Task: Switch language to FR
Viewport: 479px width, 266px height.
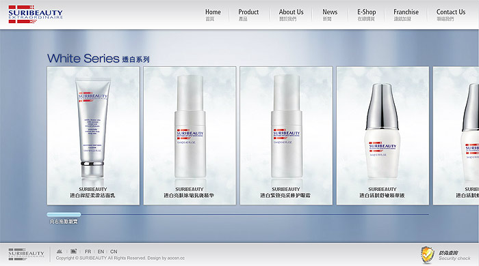Action: coord(88,252)
